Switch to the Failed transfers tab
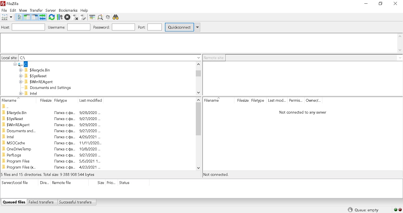 tap(41, 202)
